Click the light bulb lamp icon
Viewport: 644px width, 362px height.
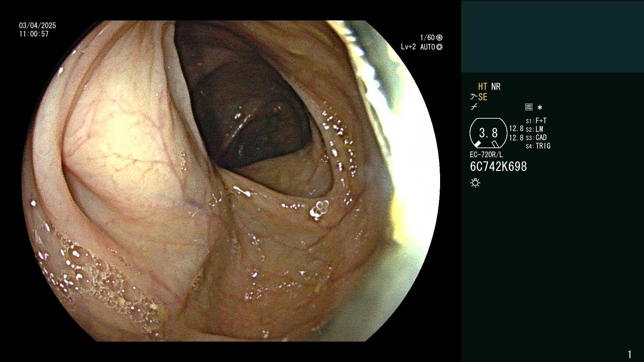475,183
